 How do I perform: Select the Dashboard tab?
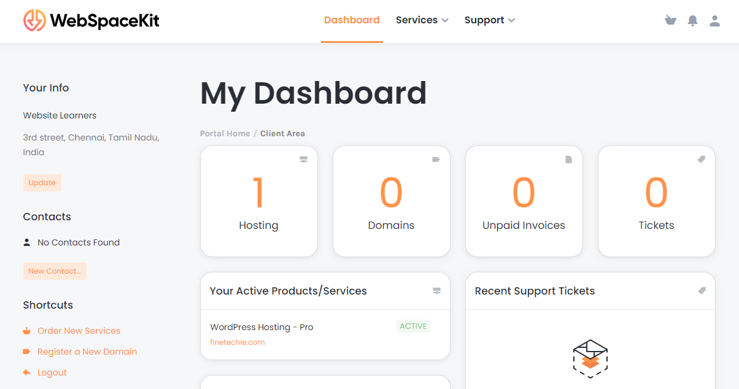coord(352,20)
